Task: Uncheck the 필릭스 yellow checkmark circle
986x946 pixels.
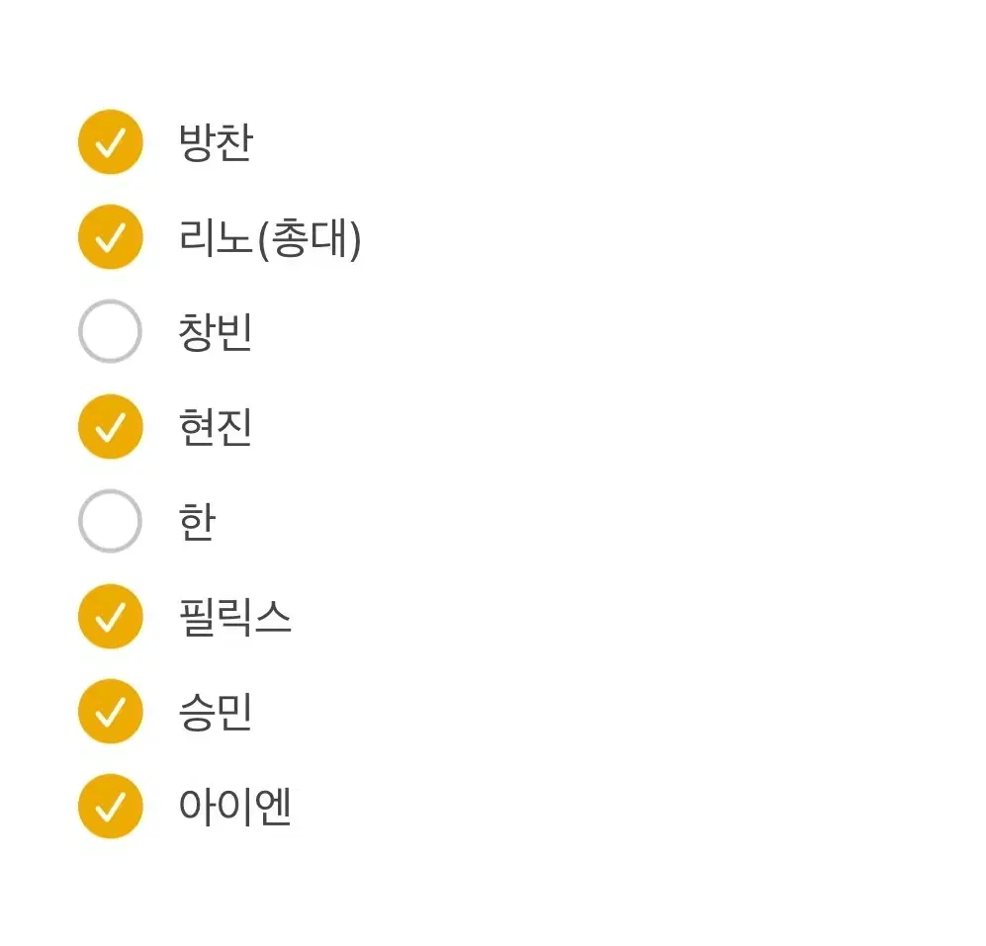Action: point(110,617)
